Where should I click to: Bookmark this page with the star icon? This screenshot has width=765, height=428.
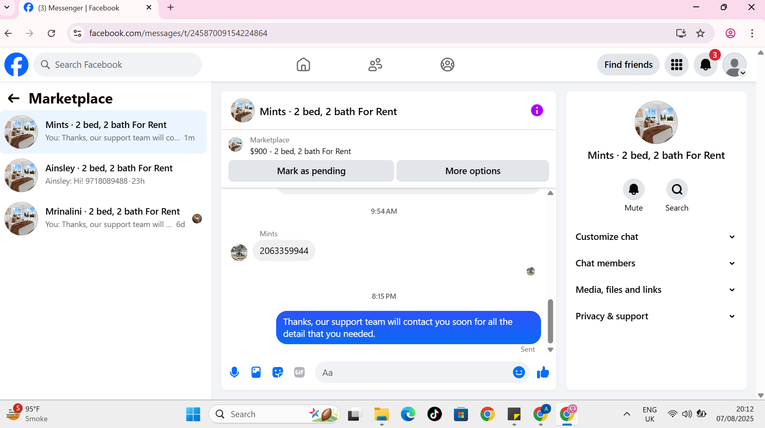(700, 33)
